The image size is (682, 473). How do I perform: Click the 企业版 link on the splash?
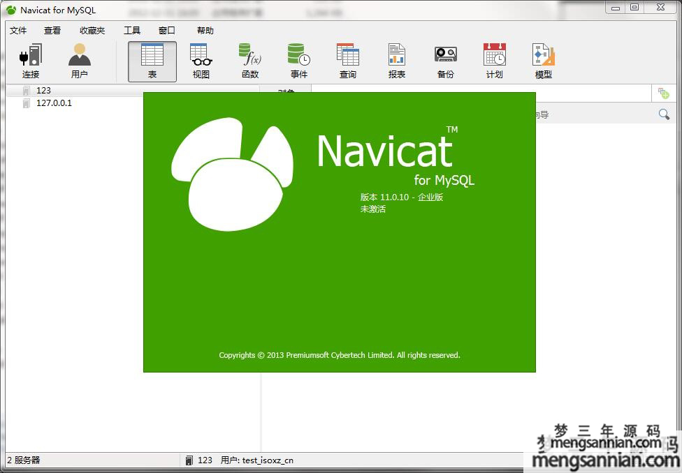[430, 197]
